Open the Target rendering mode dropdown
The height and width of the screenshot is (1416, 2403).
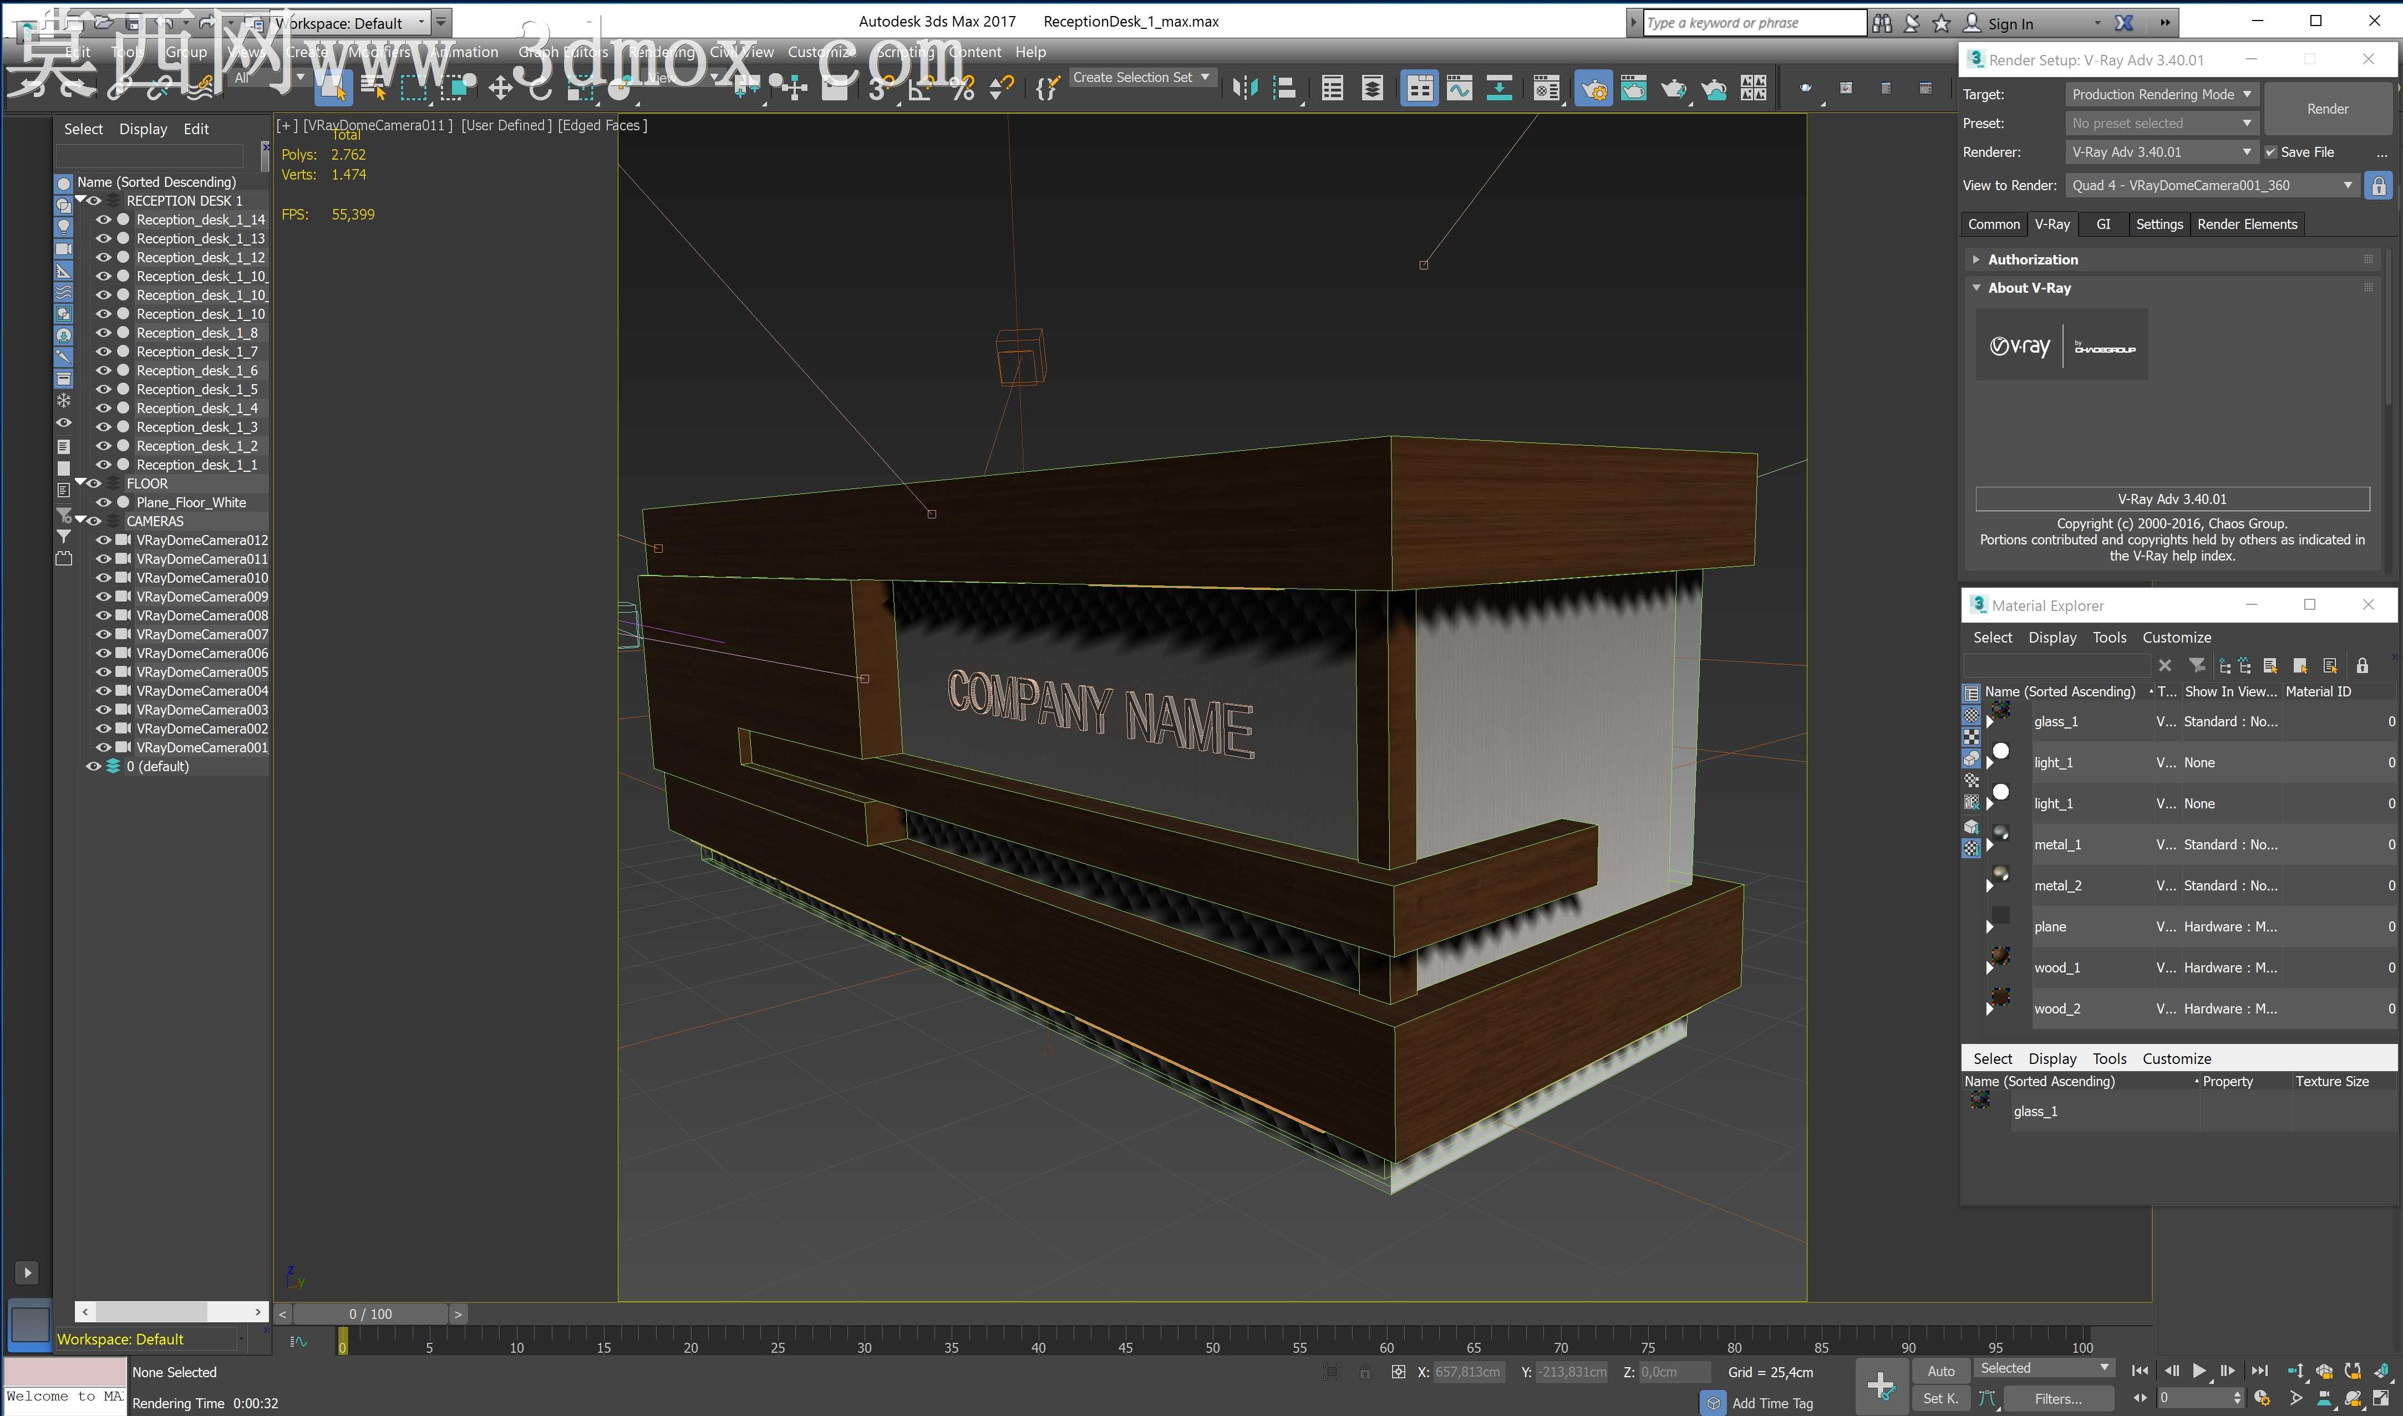pyautogui.click(x=2162, y=94)
